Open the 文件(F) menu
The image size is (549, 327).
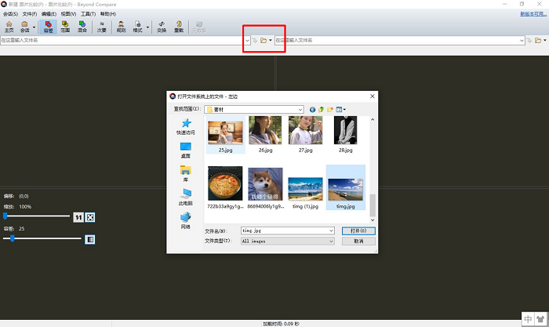[x=29, y=14]
